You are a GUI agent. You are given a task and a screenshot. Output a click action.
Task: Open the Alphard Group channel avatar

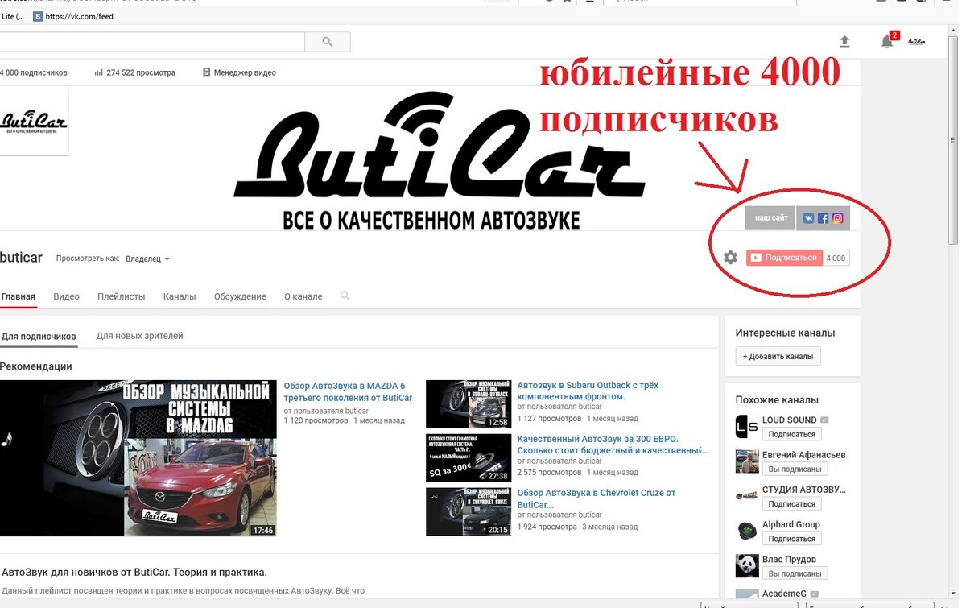pos(747,531)
